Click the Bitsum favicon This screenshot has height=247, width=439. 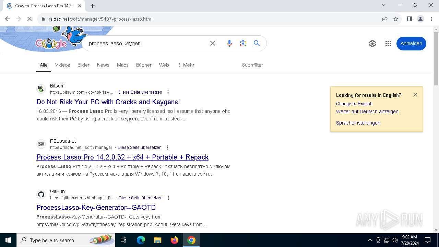41,89
